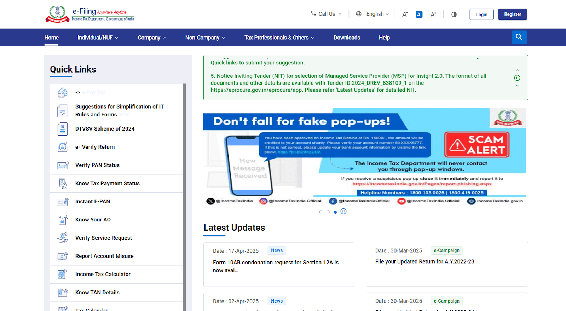Viewport: 566px width, 311px height.
Task: Click the Know Your AO icon
Action: click(x=63, y=220)
